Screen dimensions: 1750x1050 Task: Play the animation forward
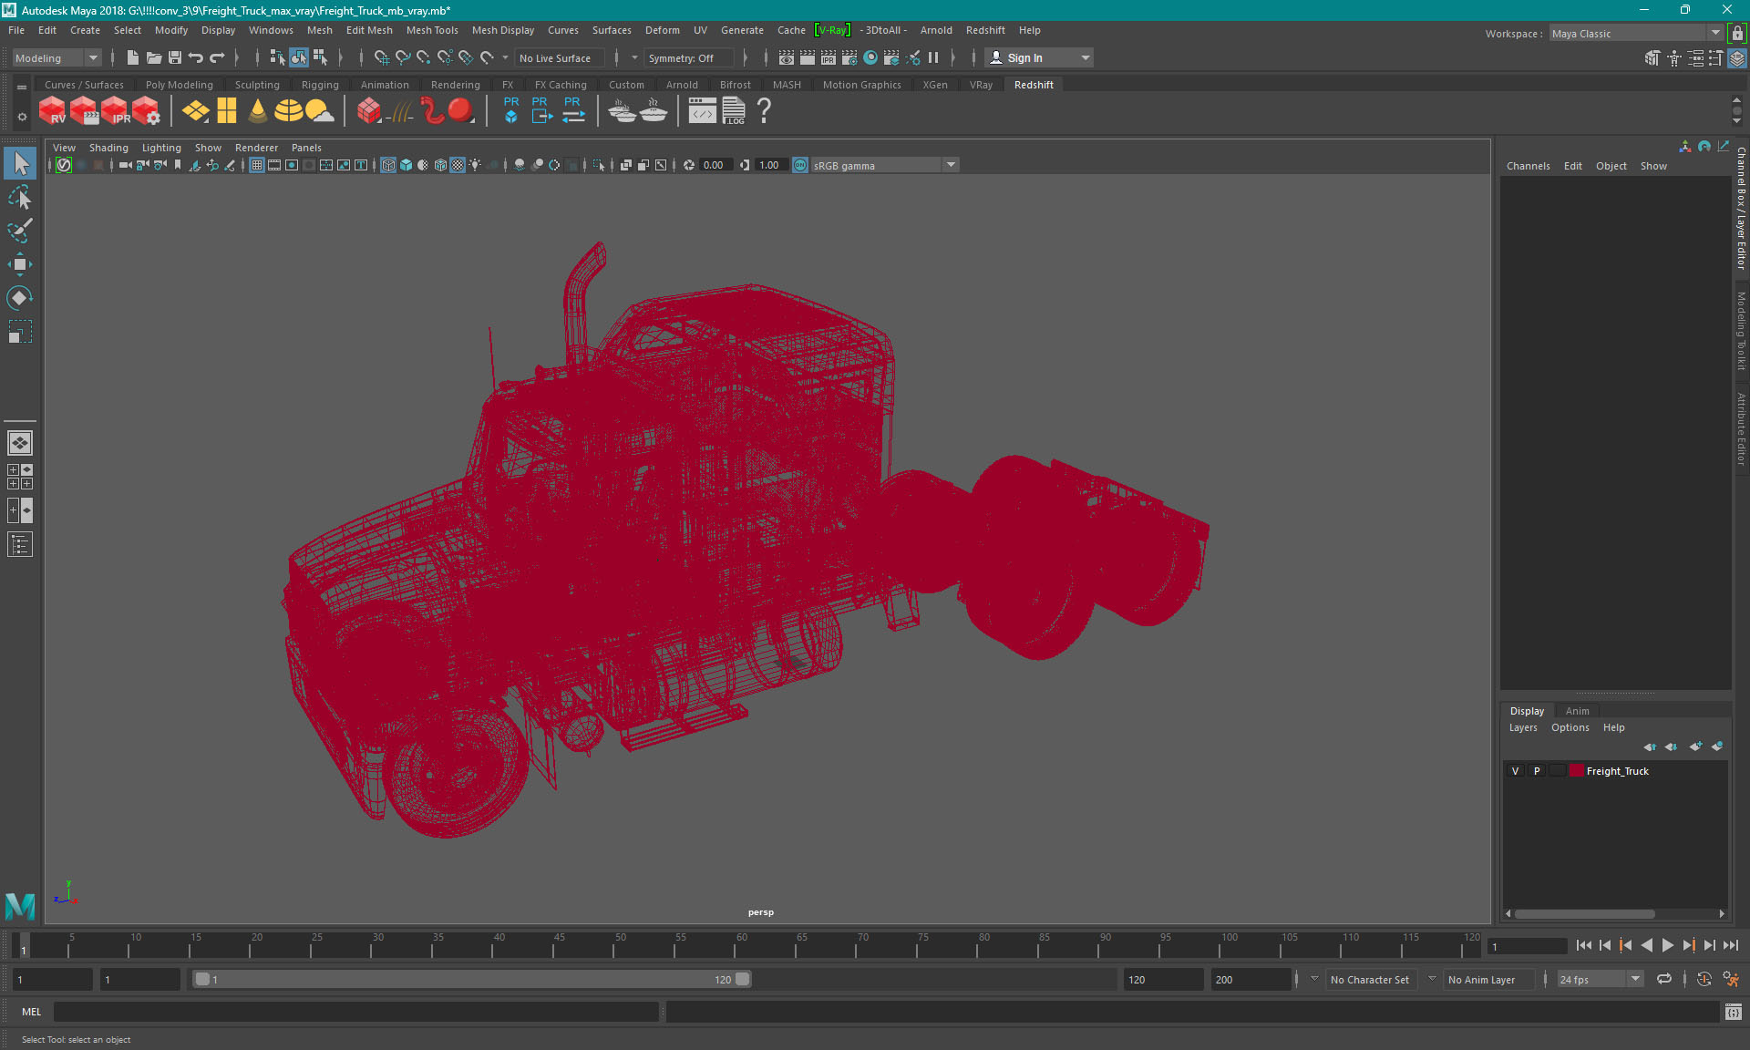click(1667, 945)
